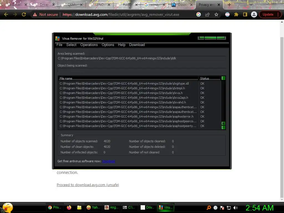The width and height of the screenshot is (284, 213).
Task: Click the orange search tray icon
Action: [x=209, y=207]
